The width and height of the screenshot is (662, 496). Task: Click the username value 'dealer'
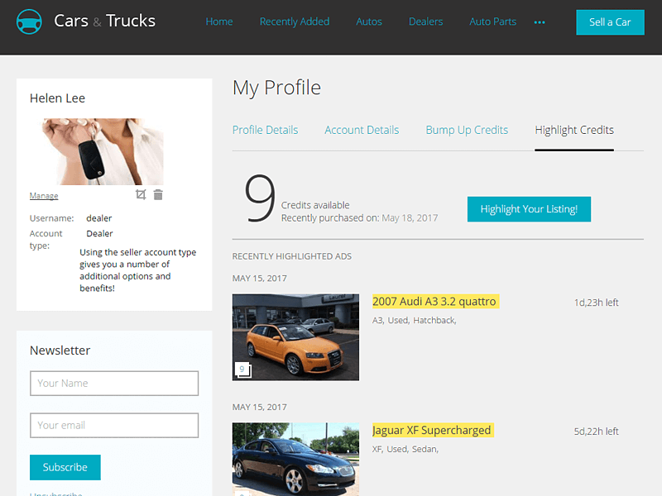click(99, 218)
